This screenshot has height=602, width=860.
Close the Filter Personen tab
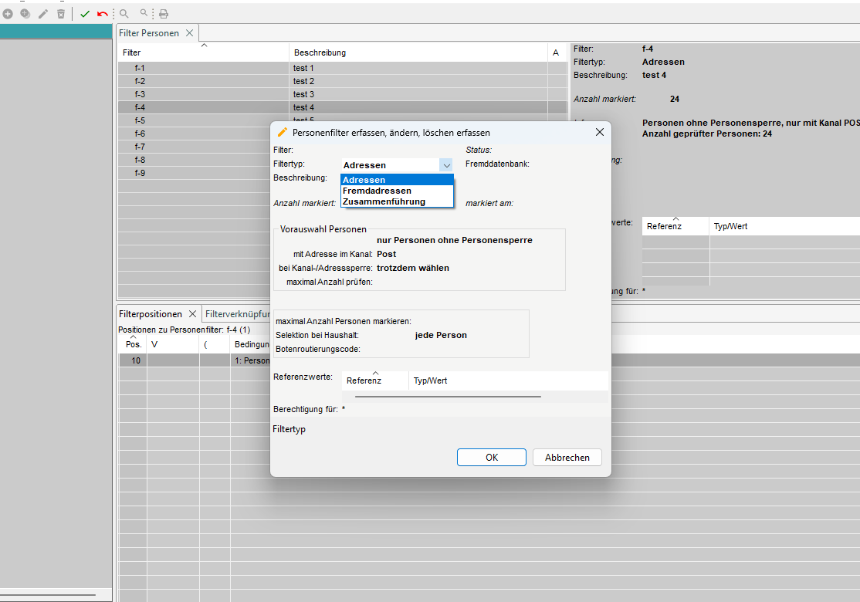190,33
